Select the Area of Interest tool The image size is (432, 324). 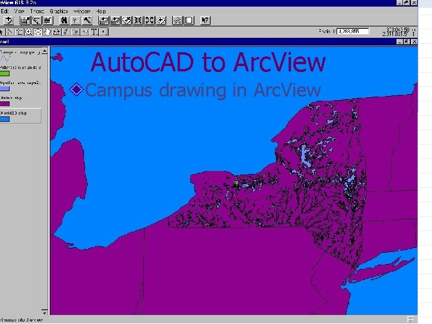(76, 32)
